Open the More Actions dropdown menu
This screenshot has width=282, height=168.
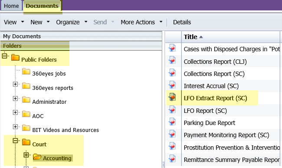tap(142, 22)
